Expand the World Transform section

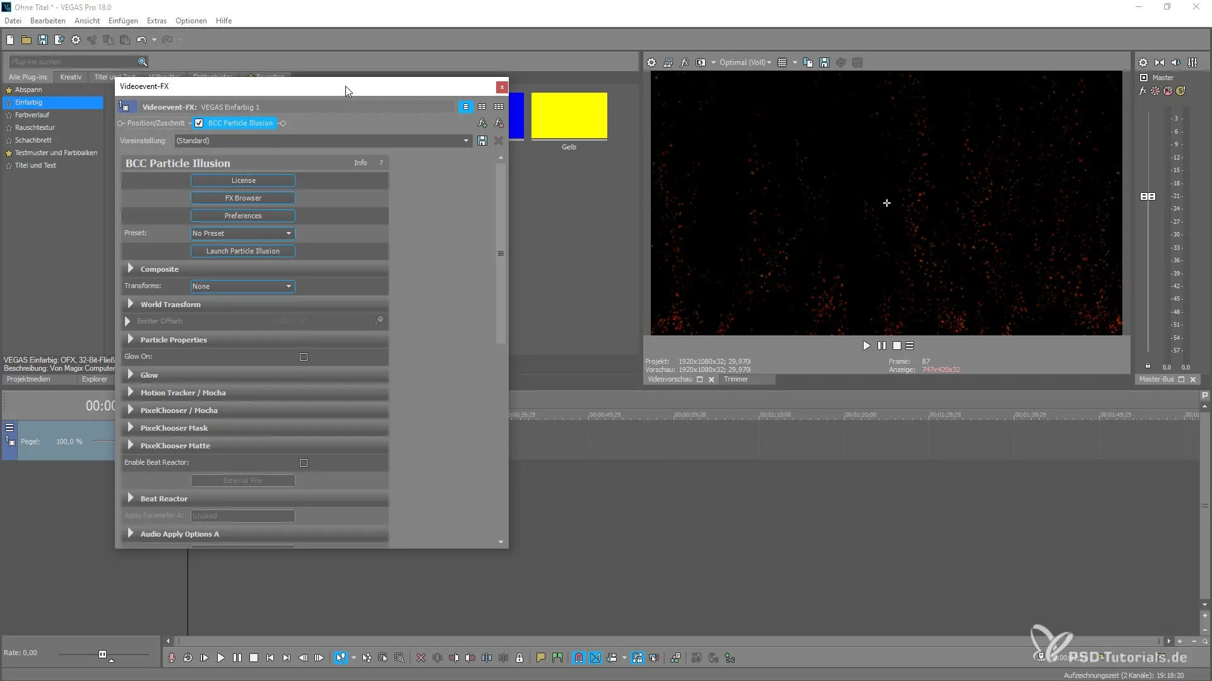click(130, 304)
